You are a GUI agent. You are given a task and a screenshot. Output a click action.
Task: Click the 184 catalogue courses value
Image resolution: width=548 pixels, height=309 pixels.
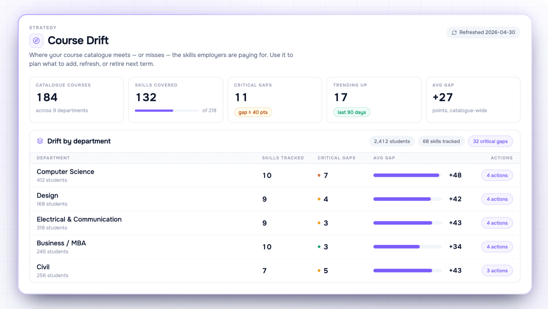pos(47,98)
